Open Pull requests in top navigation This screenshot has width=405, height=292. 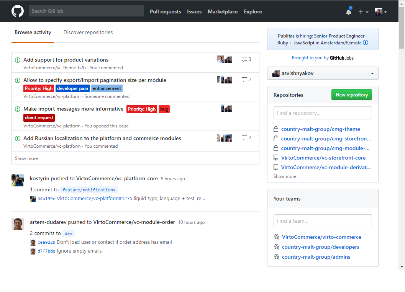(165, 11)
